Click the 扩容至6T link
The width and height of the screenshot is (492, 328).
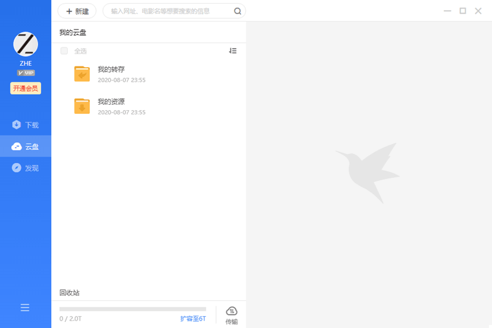[193, 319]
